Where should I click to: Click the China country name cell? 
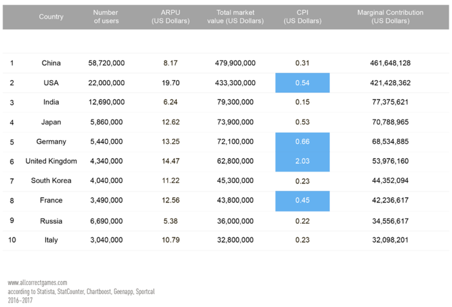click(x=51, y=63)
